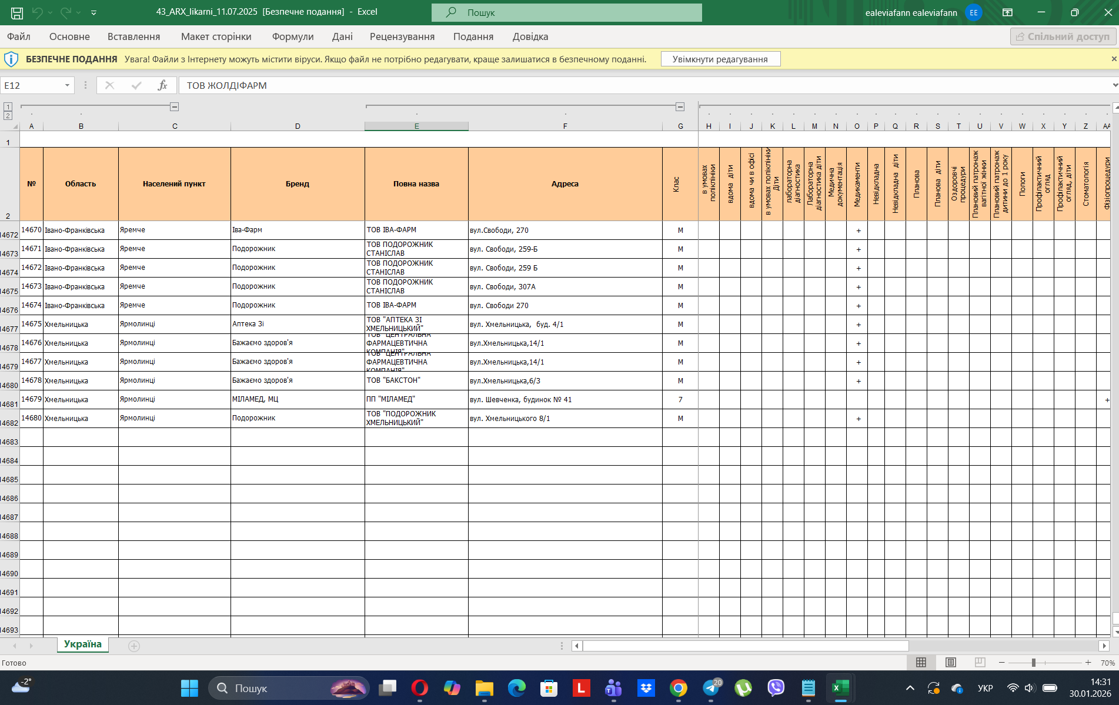Click the Save icon in the title bar
The height and width of the screenshot is (705, 1119).
pyautogui.click(x=17, y=12)
